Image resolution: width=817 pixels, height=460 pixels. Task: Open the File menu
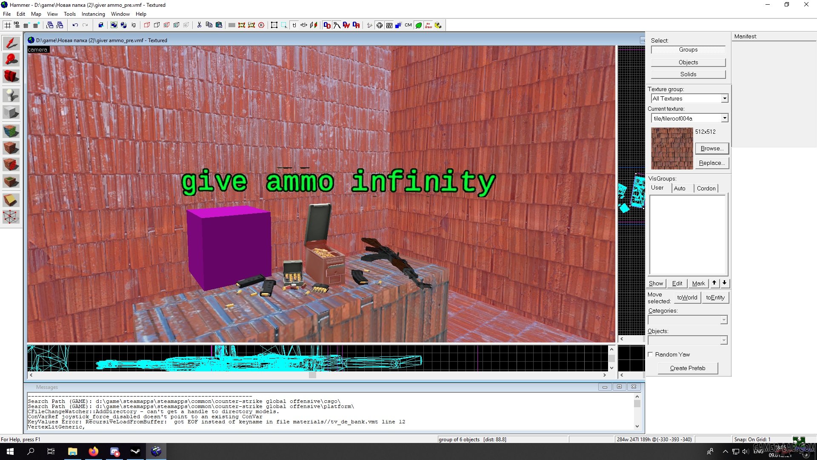click(7, 14)
